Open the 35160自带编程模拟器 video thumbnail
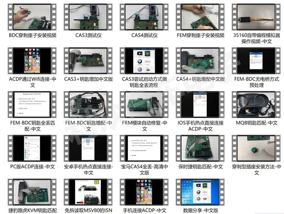The height and width of the screenshot is (214, 284). 256,17
